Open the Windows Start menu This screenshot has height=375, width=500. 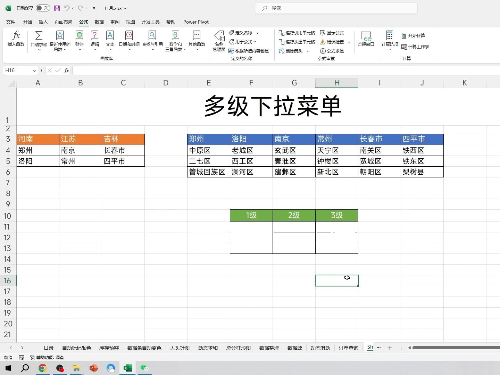tap(8, 368)
